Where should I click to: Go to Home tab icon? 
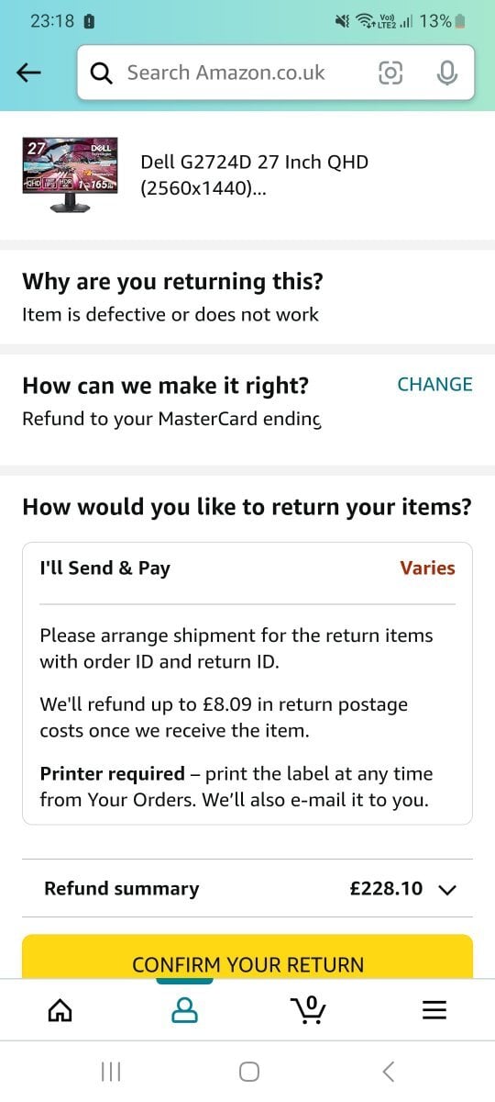[60, 1010]
